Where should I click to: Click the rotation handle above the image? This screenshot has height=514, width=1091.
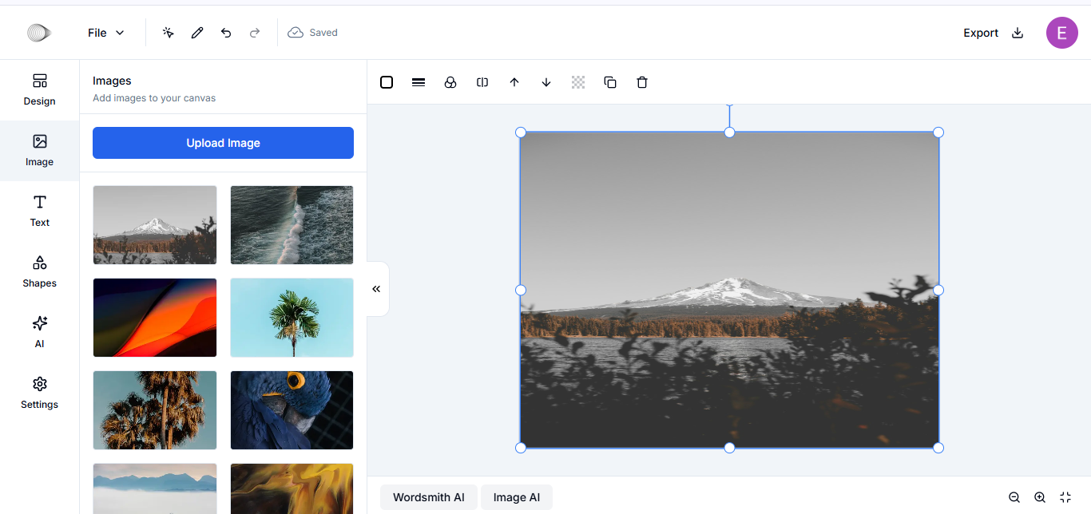coord(729,105)
